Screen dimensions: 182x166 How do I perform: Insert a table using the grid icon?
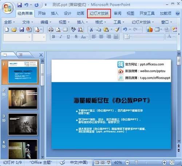(x=157, y=29)
